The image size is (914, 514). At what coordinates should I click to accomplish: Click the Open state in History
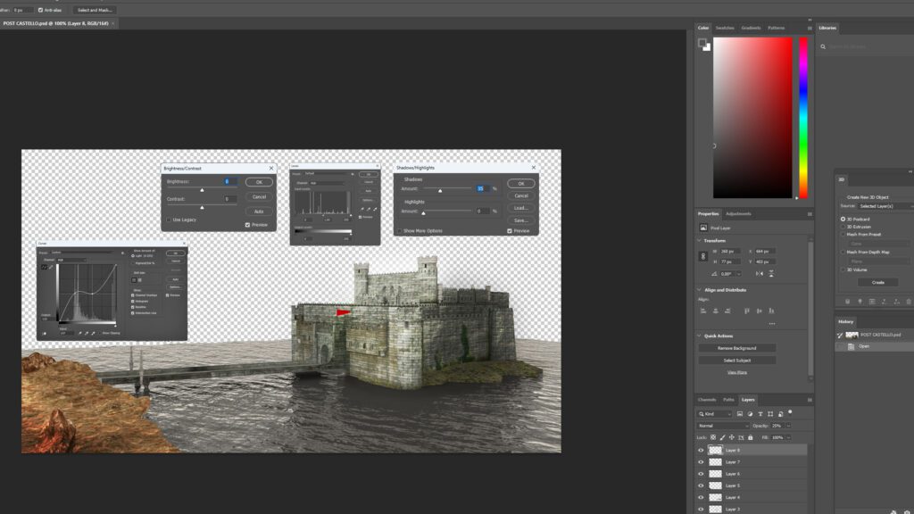point(875,346)
